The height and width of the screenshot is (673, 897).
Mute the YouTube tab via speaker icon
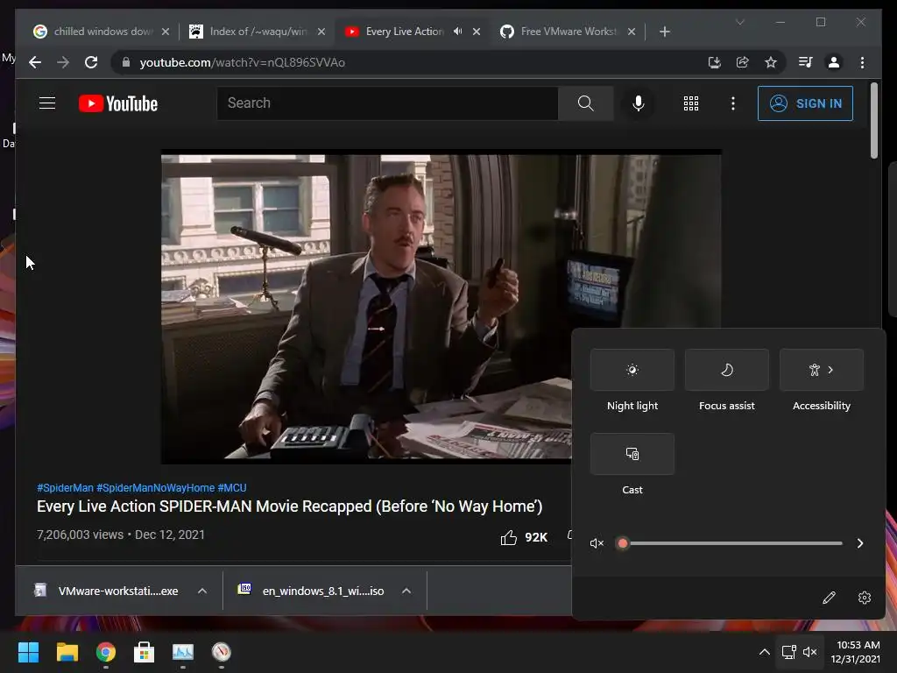(x=457, y=32)
